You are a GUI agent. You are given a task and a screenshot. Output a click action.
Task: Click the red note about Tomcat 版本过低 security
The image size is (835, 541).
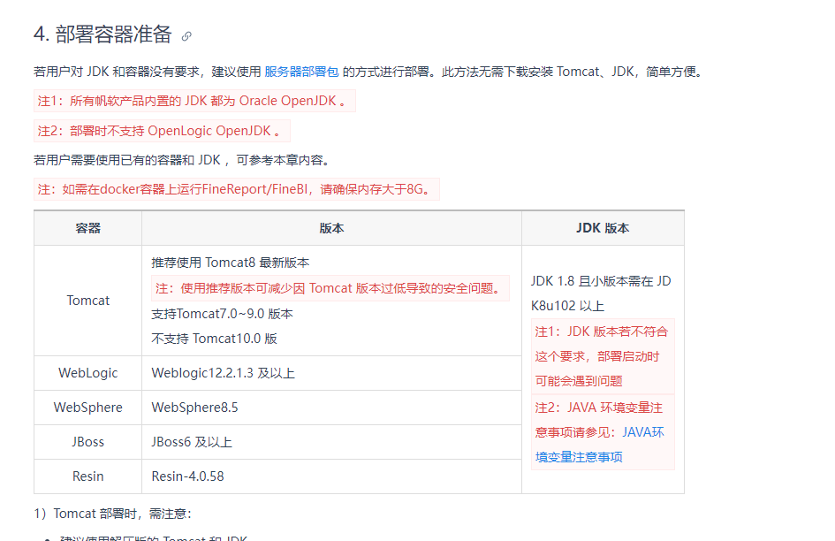(330, 288)
